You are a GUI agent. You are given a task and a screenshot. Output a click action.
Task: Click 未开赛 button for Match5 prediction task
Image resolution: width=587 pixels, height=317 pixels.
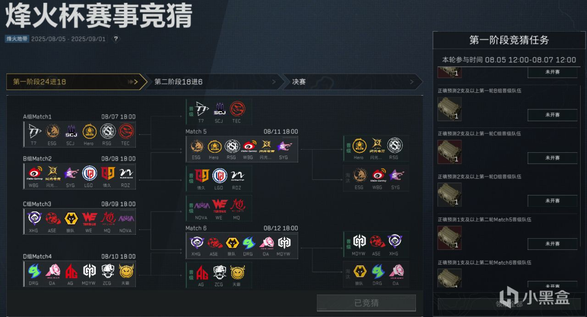(552, 244)
